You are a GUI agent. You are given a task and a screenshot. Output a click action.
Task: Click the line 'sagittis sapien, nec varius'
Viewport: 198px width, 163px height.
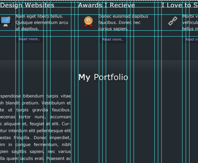click(x=41, y=152)
